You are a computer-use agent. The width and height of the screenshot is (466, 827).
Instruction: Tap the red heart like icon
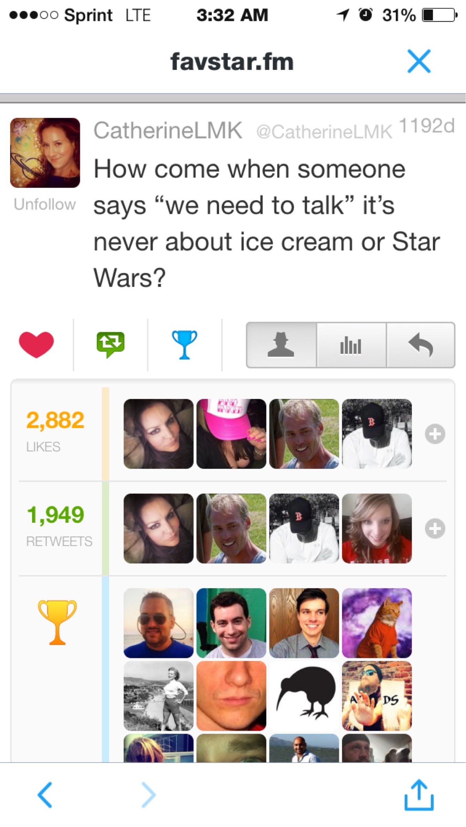click(x=37, y=345)
